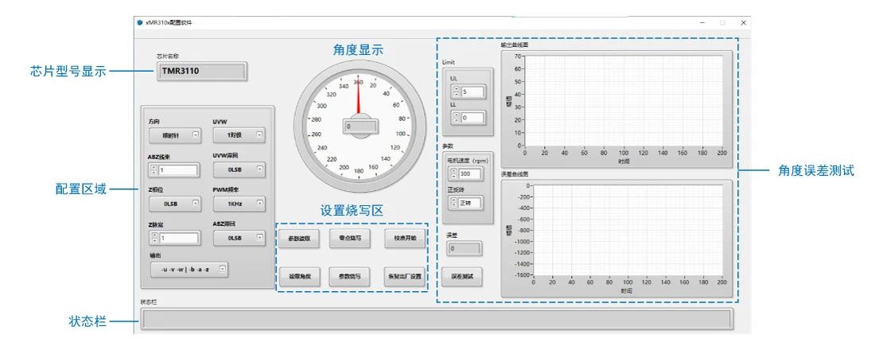Screen dimensions: 875x354
Task: Run the 误差测试 button
Action: pyautogui.click(x=462, y=276)
